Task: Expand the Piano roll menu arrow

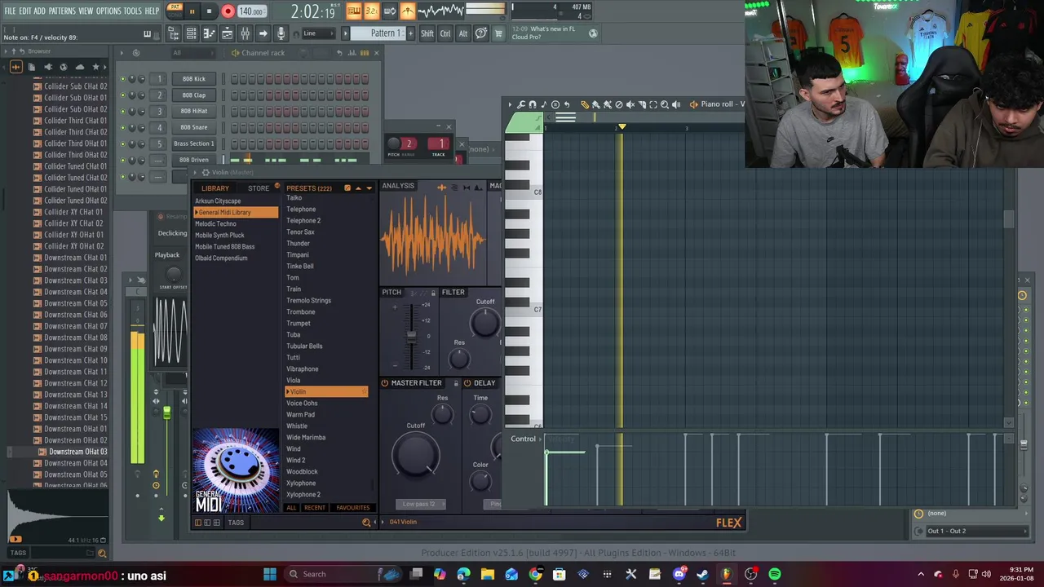Action: [511, 104]
